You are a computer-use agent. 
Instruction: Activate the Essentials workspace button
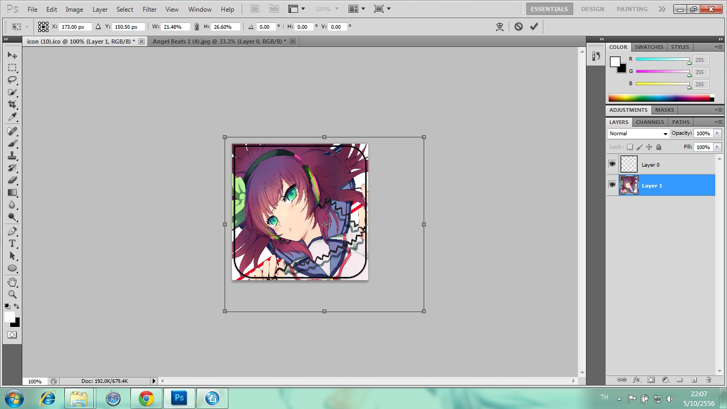[549, 9]
